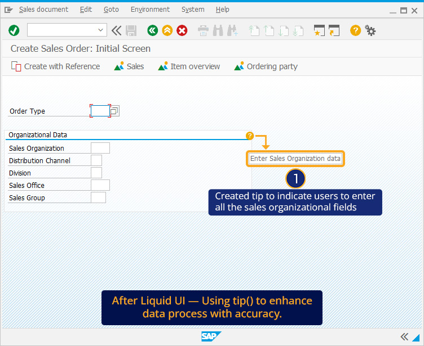The image size is (424, 346).
Task: Open Order Type search help button
Action: pos(115,111)
